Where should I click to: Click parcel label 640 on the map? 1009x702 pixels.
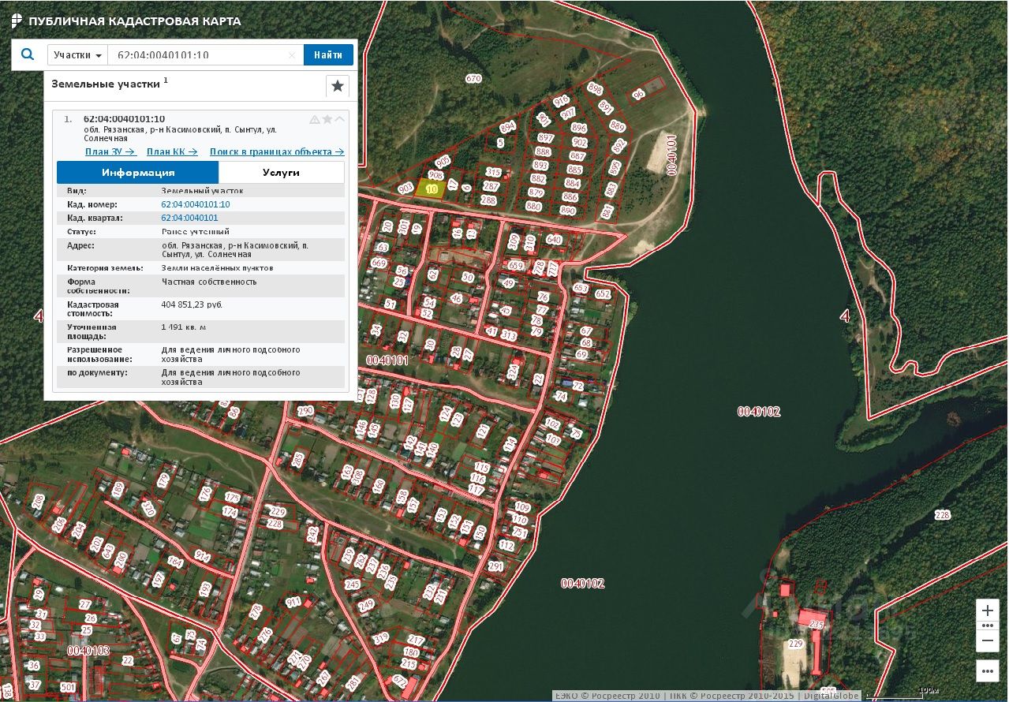[x=553, y=240]
